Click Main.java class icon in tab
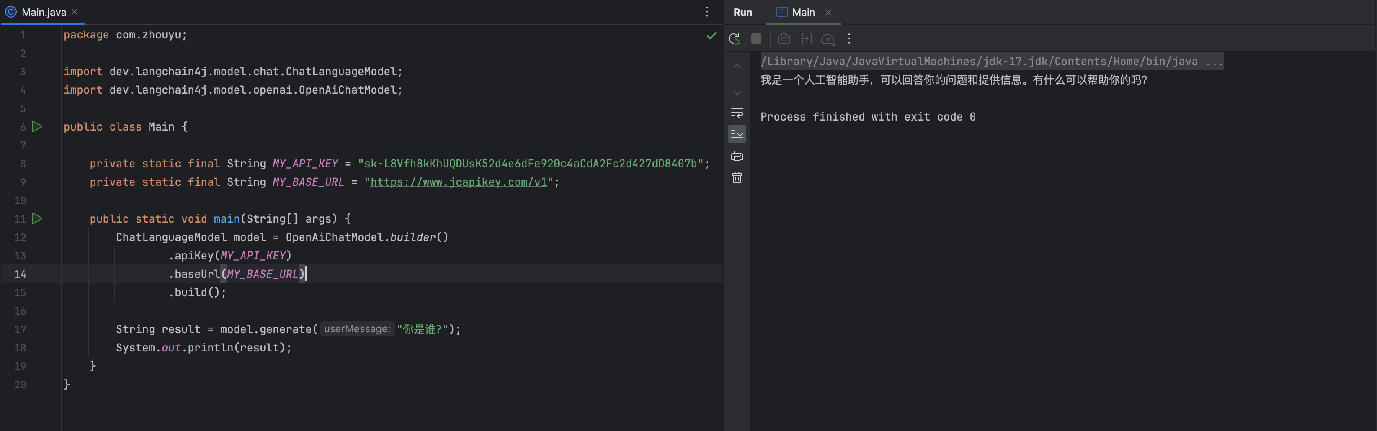Image resolution: width=1377 pixels, height=431 pixels. tap(11, 12)
